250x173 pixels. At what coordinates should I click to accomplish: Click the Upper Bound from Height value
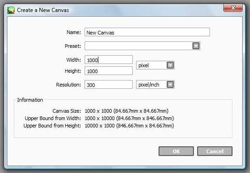(129, 126)
